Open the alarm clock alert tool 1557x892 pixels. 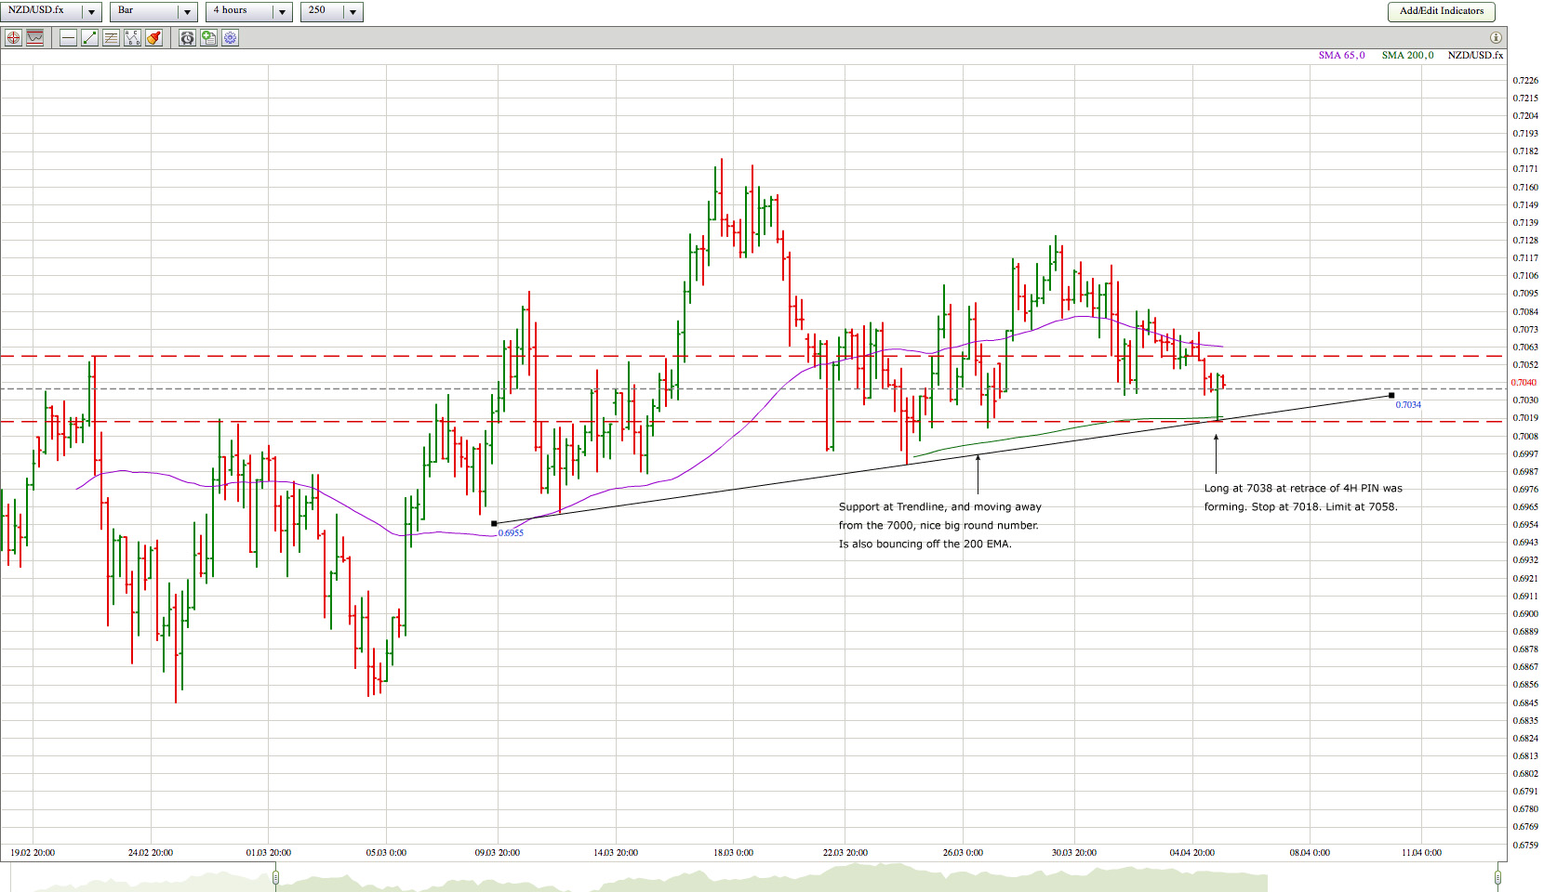(187, 38)
